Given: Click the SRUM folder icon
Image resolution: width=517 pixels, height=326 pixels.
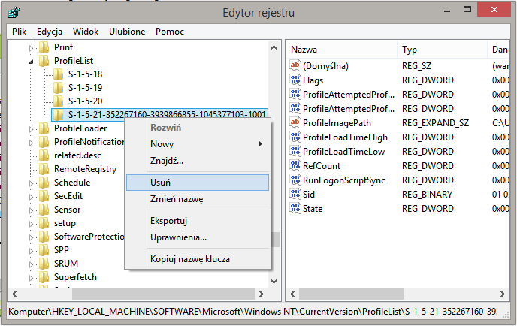Looking at the screenshot, I should click(x=44, y=264).
